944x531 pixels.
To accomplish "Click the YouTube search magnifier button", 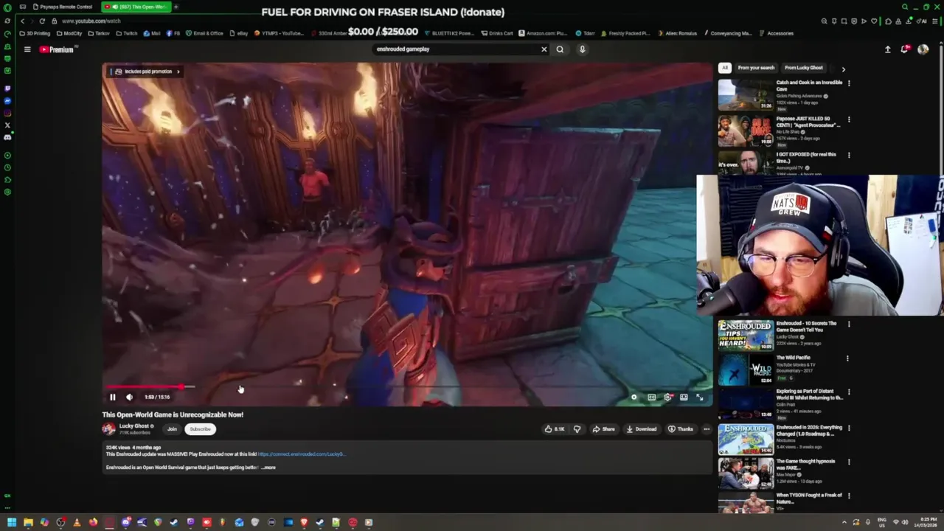I will coord(560,49).
